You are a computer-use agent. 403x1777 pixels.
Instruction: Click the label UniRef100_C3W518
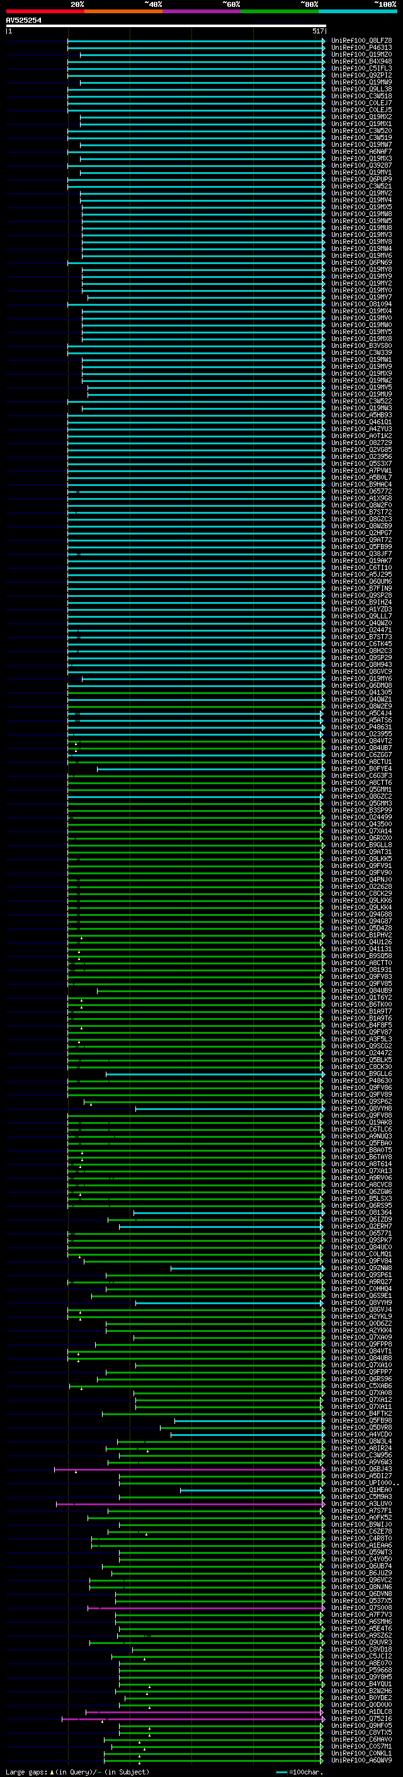pos(361,96)
